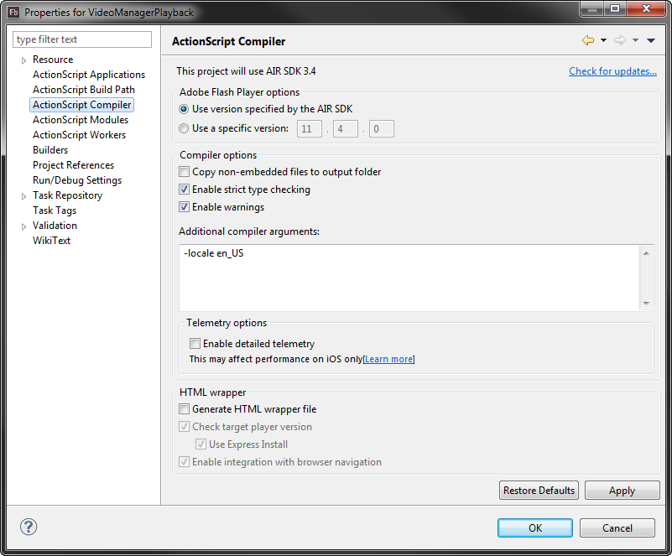This screenshot has height=556, width=672.
Task: Click the Additional compiler arguments text area
Action: pyautogui.click(x=409, y=278)
